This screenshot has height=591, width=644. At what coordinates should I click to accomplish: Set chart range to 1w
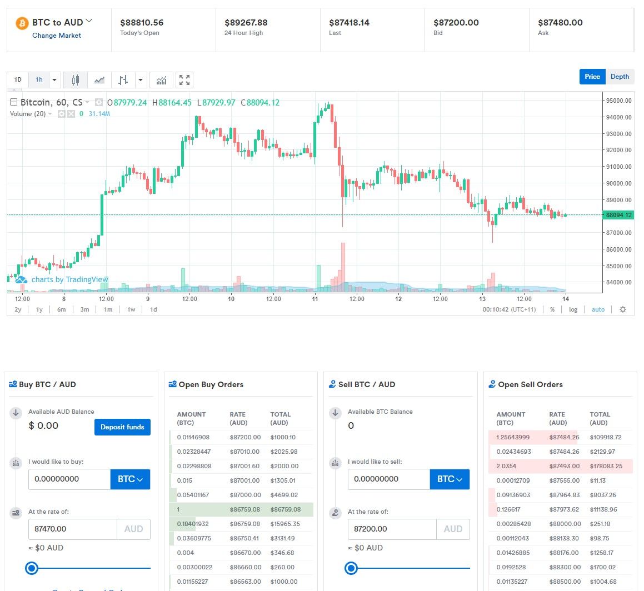click(131, 310)
